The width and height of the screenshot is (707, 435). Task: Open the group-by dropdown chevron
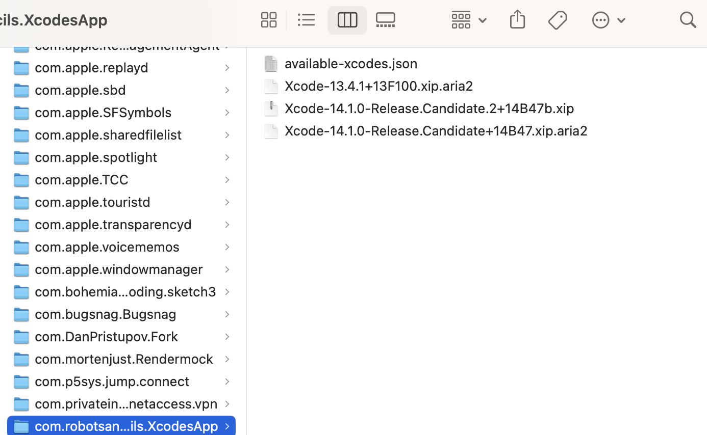(x=482, y=20)
